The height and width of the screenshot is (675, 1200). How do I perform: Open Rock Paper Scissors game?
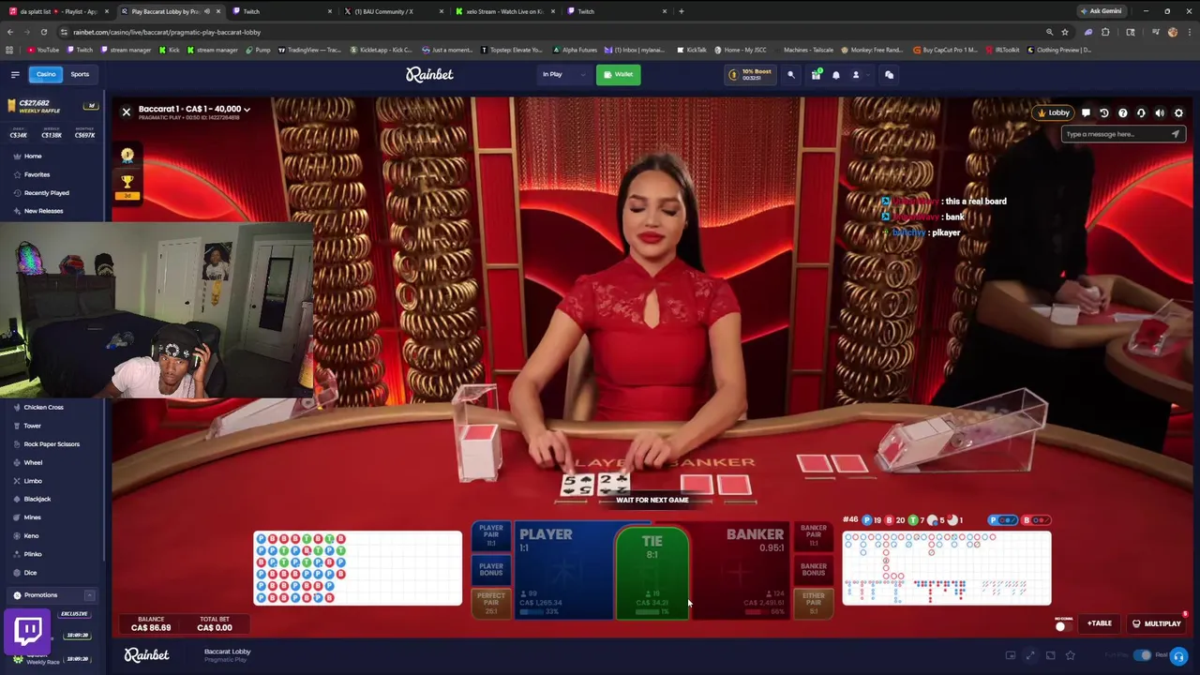click(x=52, y=444)
